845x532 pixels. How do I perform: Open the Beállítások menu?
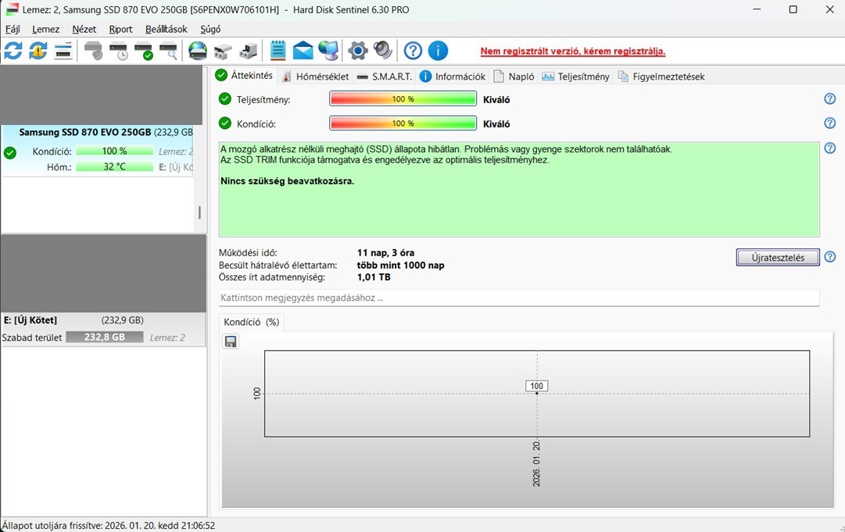[166, 29]
